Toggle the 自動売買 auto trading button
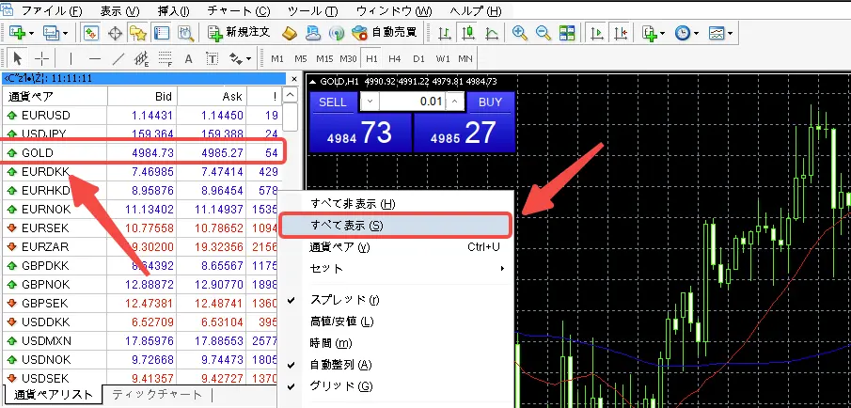 tap(385, 33)
